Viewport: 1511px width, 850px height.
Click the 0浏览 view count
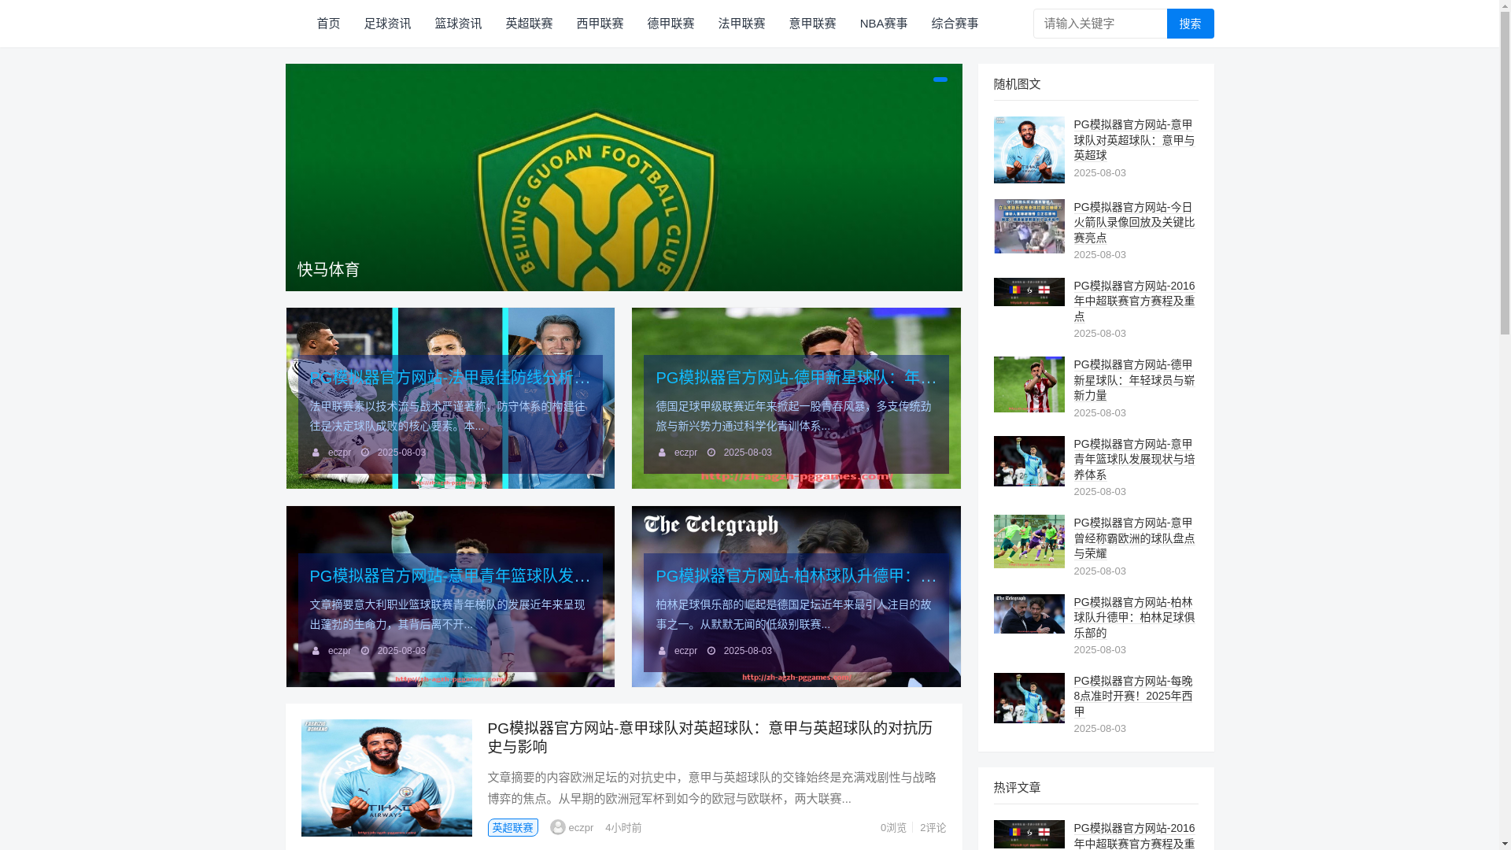893,828
